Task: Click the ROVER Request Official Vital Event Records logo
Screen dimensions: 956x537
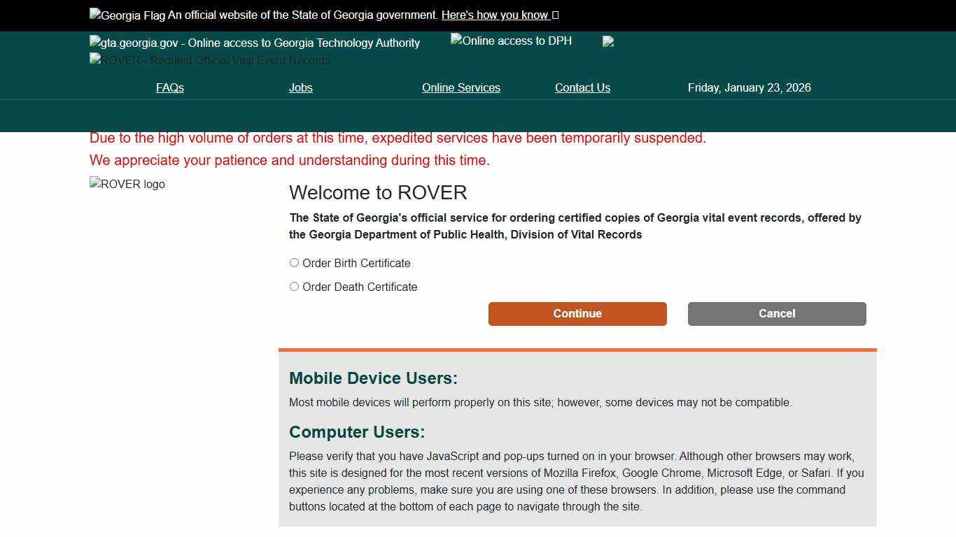Action: pos(209,60)
